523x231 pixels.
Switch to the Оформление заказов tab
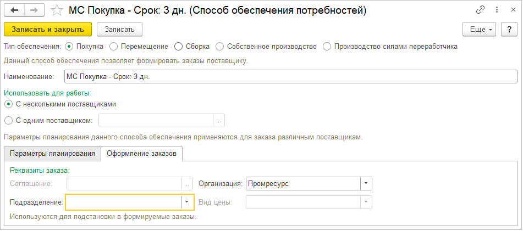coord(142,154)
